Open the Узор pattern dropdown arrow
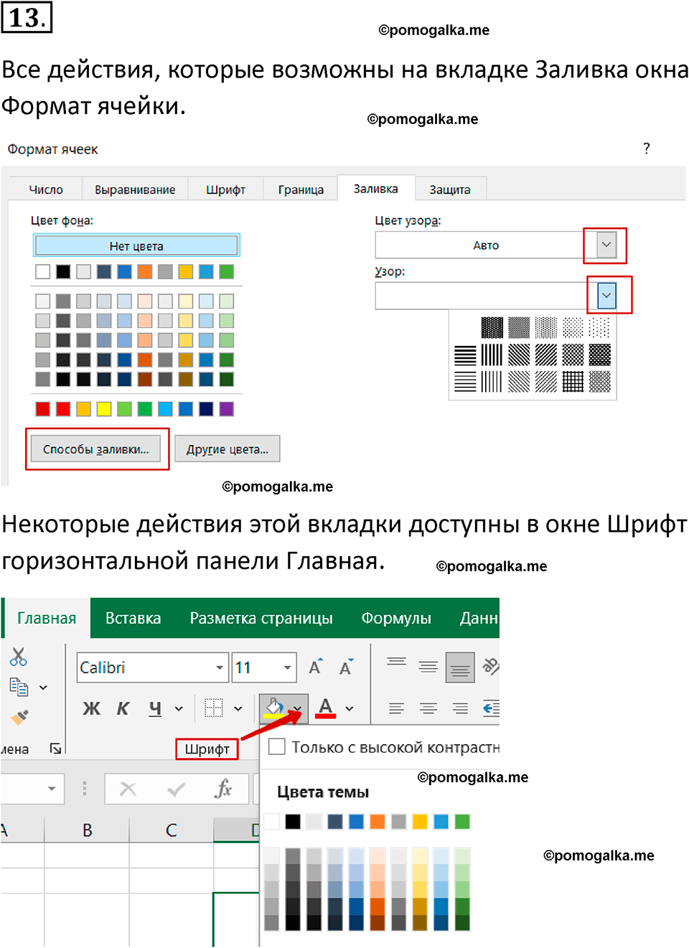This screenshot has width=689, height=948. point(606,296)
